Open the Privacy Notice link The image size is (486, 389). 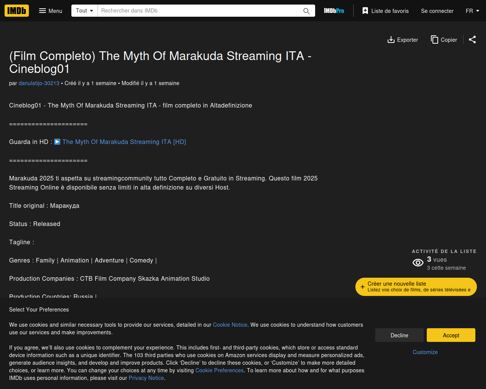146,378
